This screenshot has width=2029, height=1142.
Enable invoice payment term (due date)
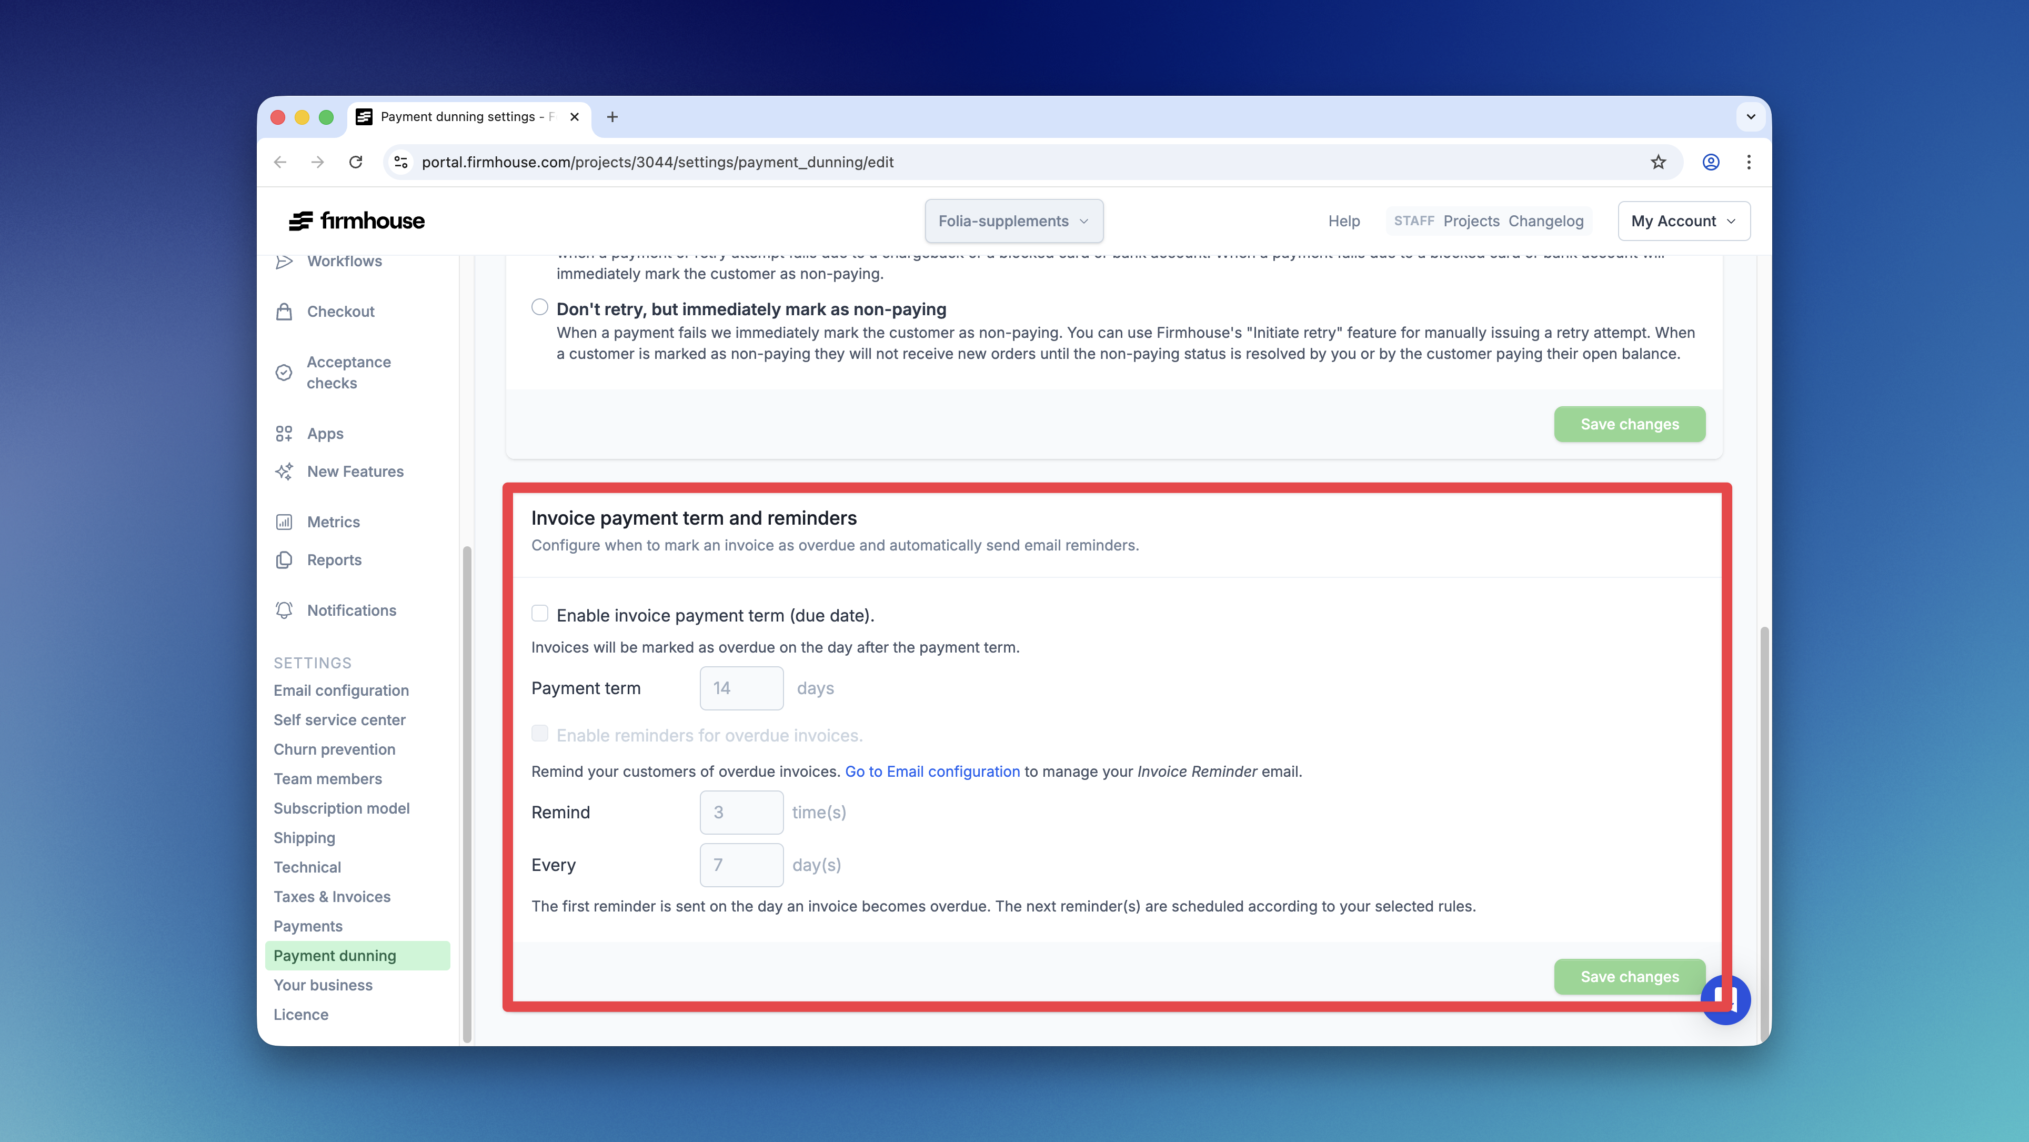click(x=539, y=613)
